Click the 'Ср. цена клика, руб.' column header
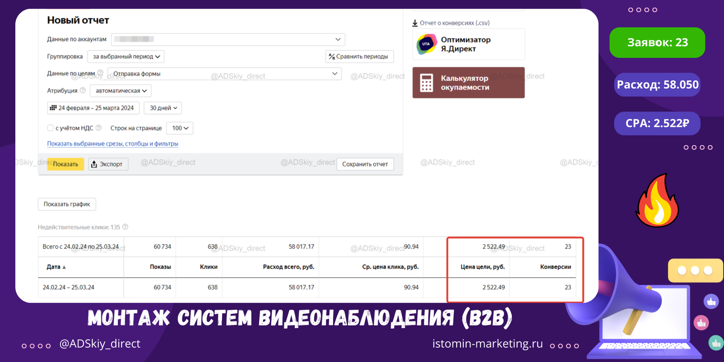This screenshot has width=724, height=362. coord(390,267)
